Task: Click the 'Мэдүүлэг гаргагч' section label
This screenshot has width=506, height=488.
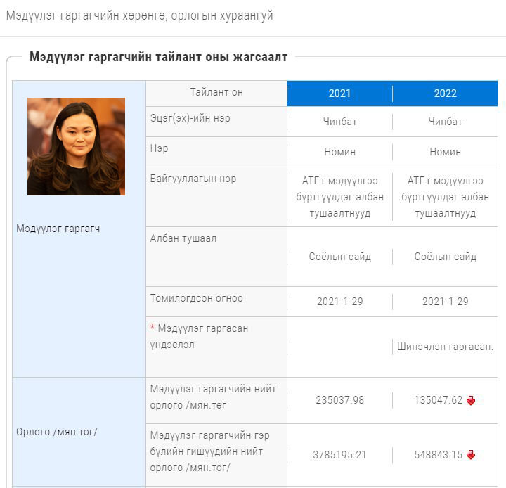Action: pyautogui.click(x=58, y=229)
